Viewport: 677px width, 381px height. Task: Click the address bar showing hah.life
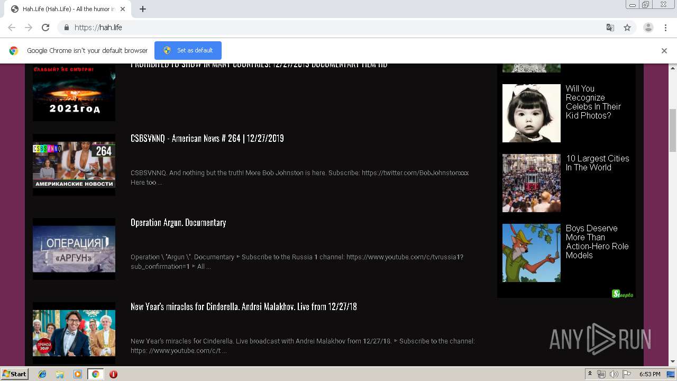click(x=338, y=28)
